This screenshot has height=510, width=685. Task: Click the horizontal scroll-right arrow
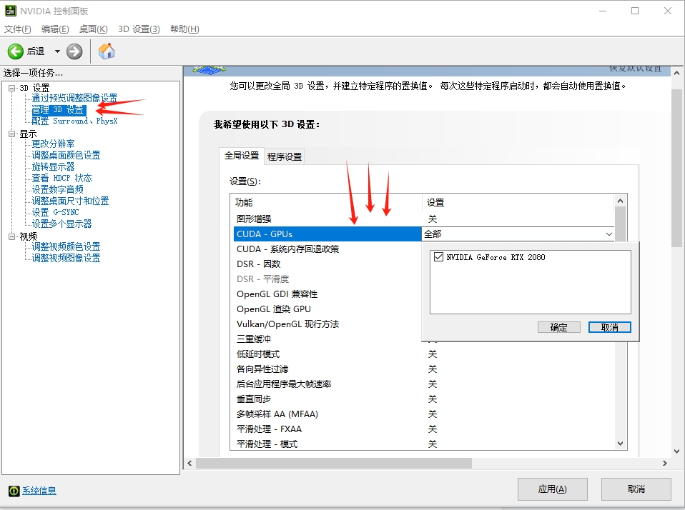click(x=664, y=463)
